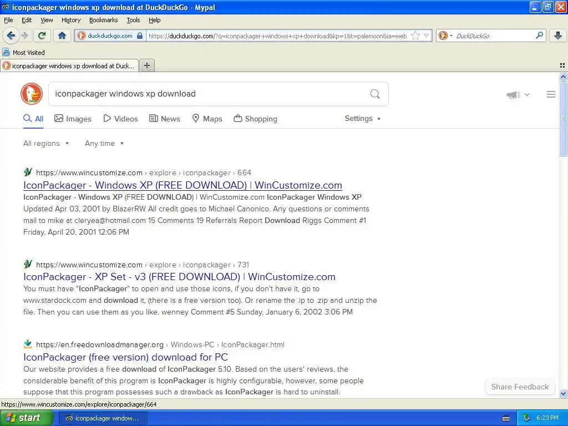Open the Tools menu
Image resolution: width=568 pixels, height=426 pixels.
tap(133, 20)
